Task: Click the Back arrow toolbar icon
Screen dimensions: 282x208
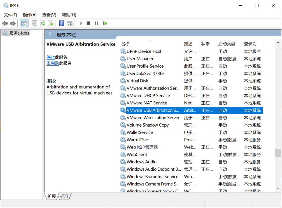Action: (5, 23)
